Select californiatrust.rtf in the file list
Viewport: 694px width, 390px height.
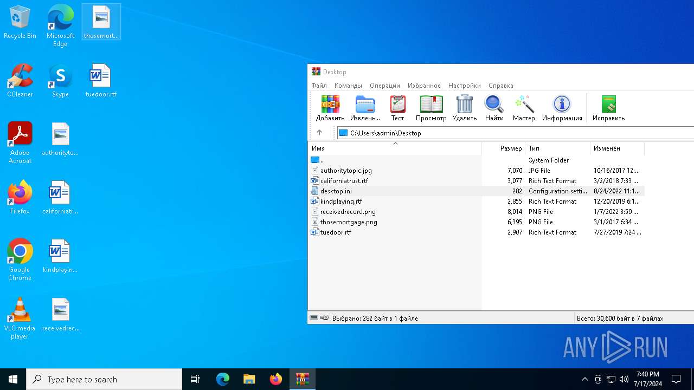tap(476, 181)
